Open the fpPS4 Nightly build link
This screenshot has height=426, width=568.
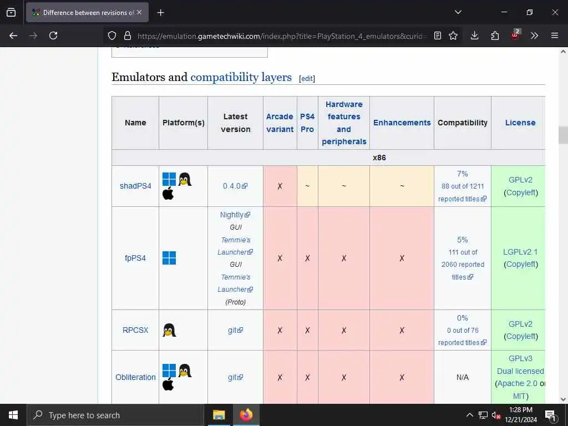pyautogui.click(x=235, y=215)
